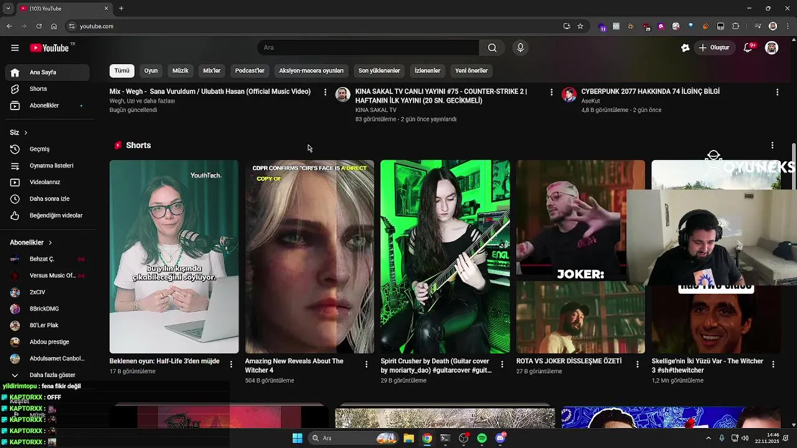This screenshot has width=797, height=448.
Task: Open the Chrome media control icon
Action: [758, 26]
